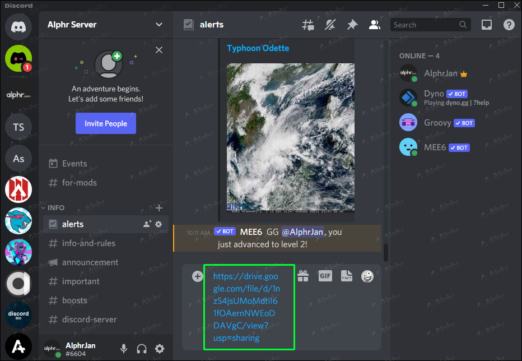This screenshot has height=361, width=522.
Task: Open the blue beast logo server
Action: pos(18,221)
